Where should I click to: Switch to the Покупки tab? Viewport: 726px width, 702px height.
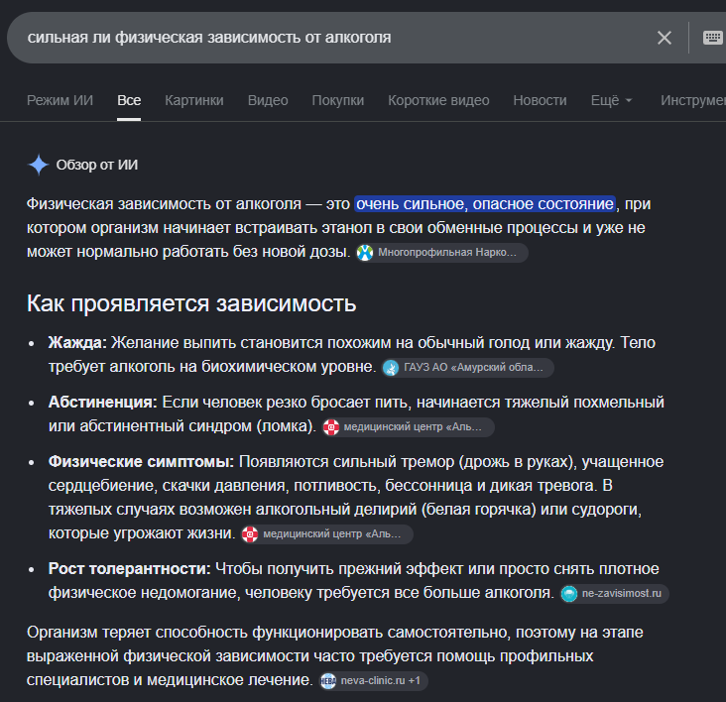338,100
